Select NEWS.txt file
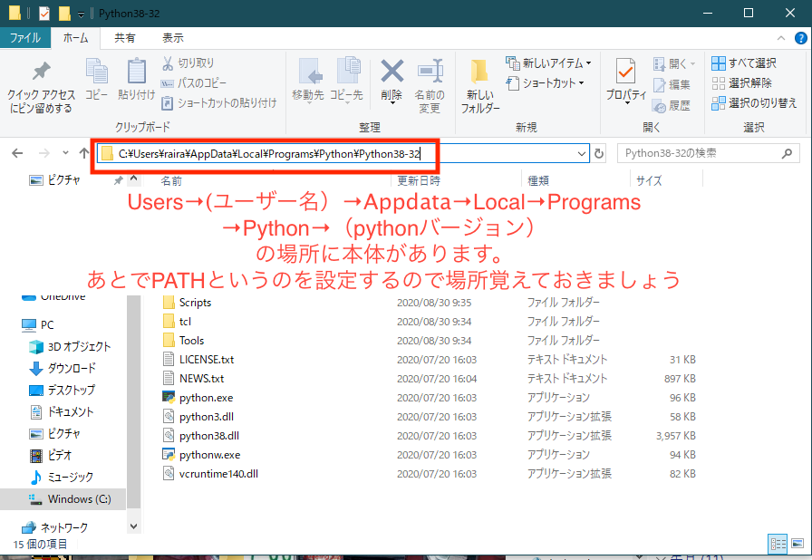Viewport: 812px width, 560px height. tap(193, 379)
